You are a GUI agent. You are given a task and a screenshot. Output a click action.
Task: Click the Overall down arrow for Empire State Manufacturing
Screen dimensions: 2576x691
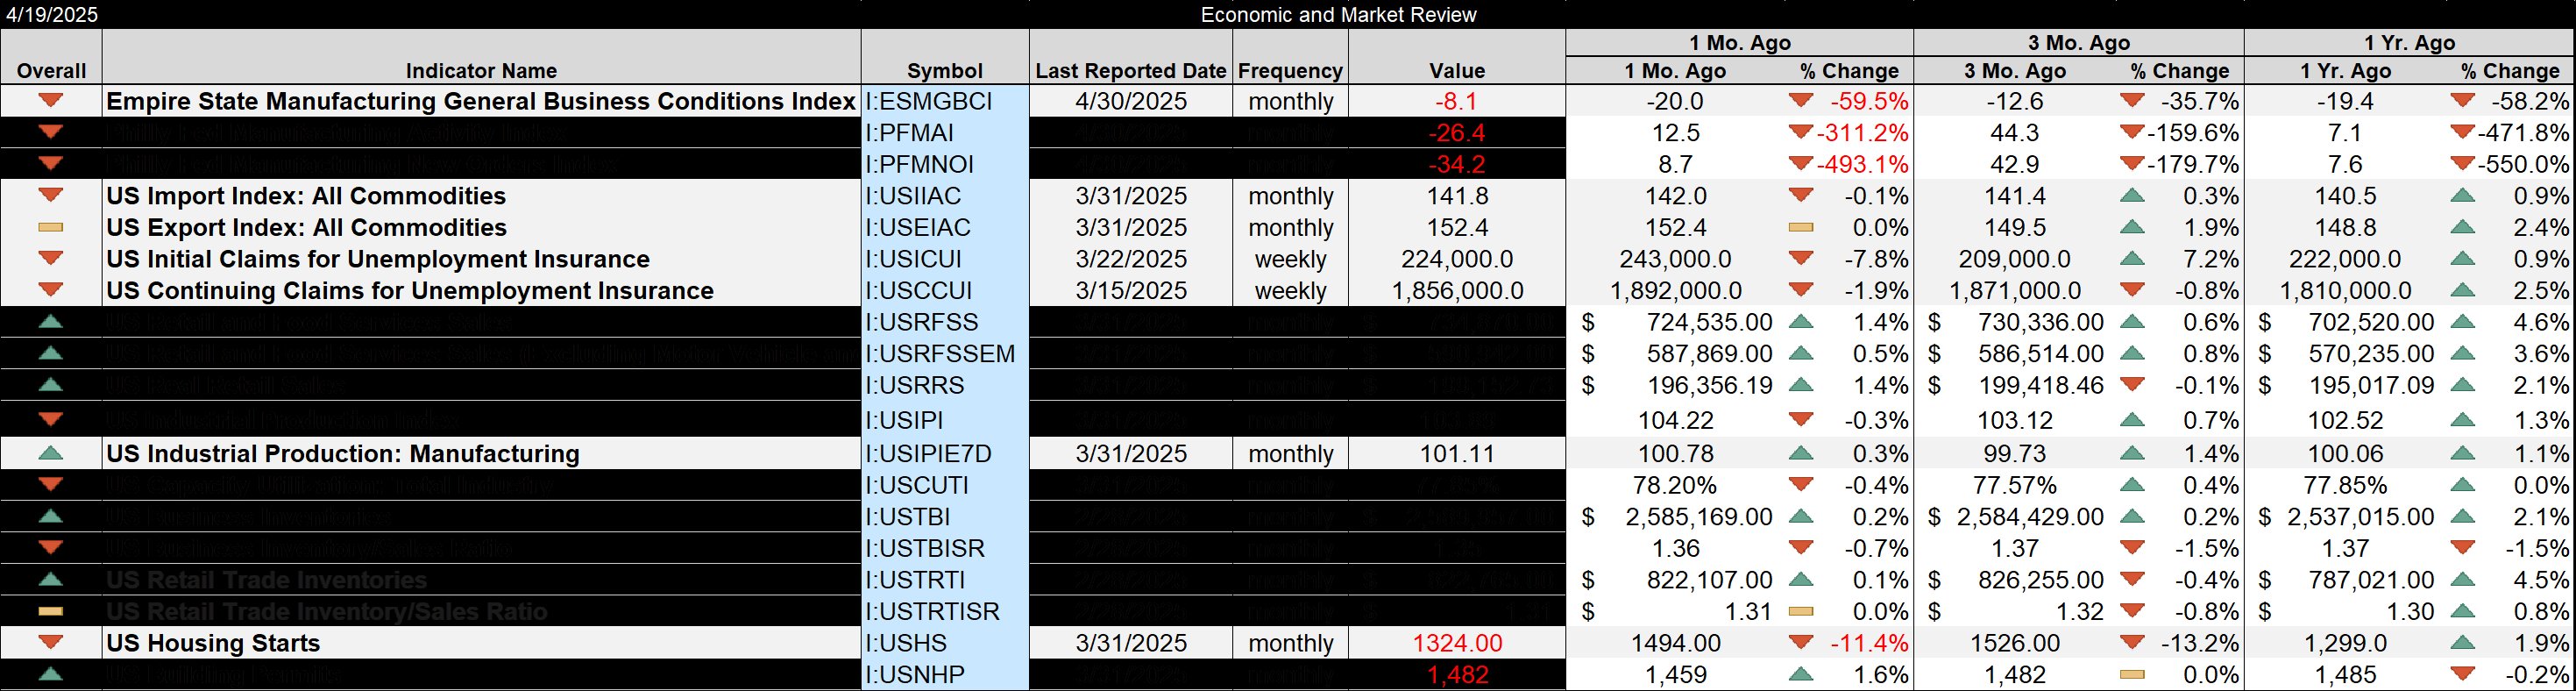point(51,101)
